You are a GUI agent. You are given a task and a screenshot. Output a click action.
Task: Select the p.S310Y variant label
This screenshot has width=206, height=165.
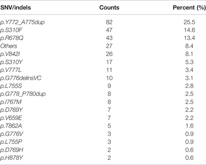tap(11, 62)
